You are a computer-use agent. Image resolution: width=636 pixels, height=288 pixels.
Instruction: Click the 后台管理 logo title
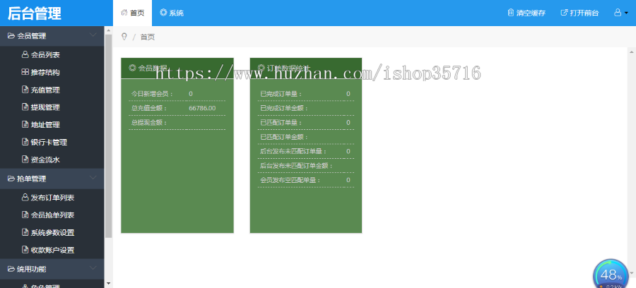click(x=35, y=13)
